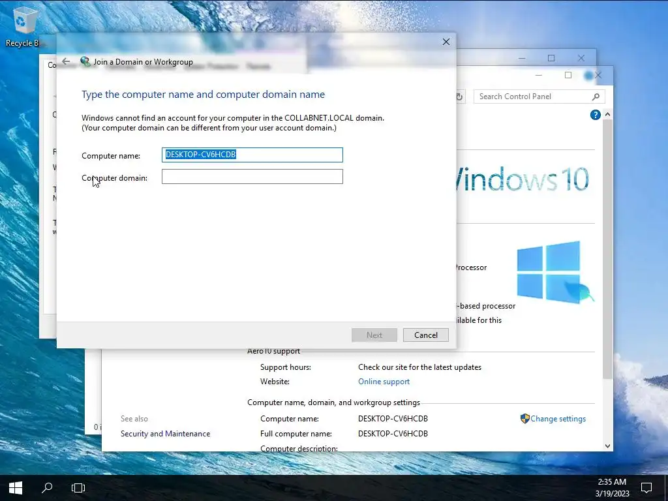This screenshot has width=668, height=501.
Task: Click the Join a Domain or Workgroup network icon
Action: 85,62
